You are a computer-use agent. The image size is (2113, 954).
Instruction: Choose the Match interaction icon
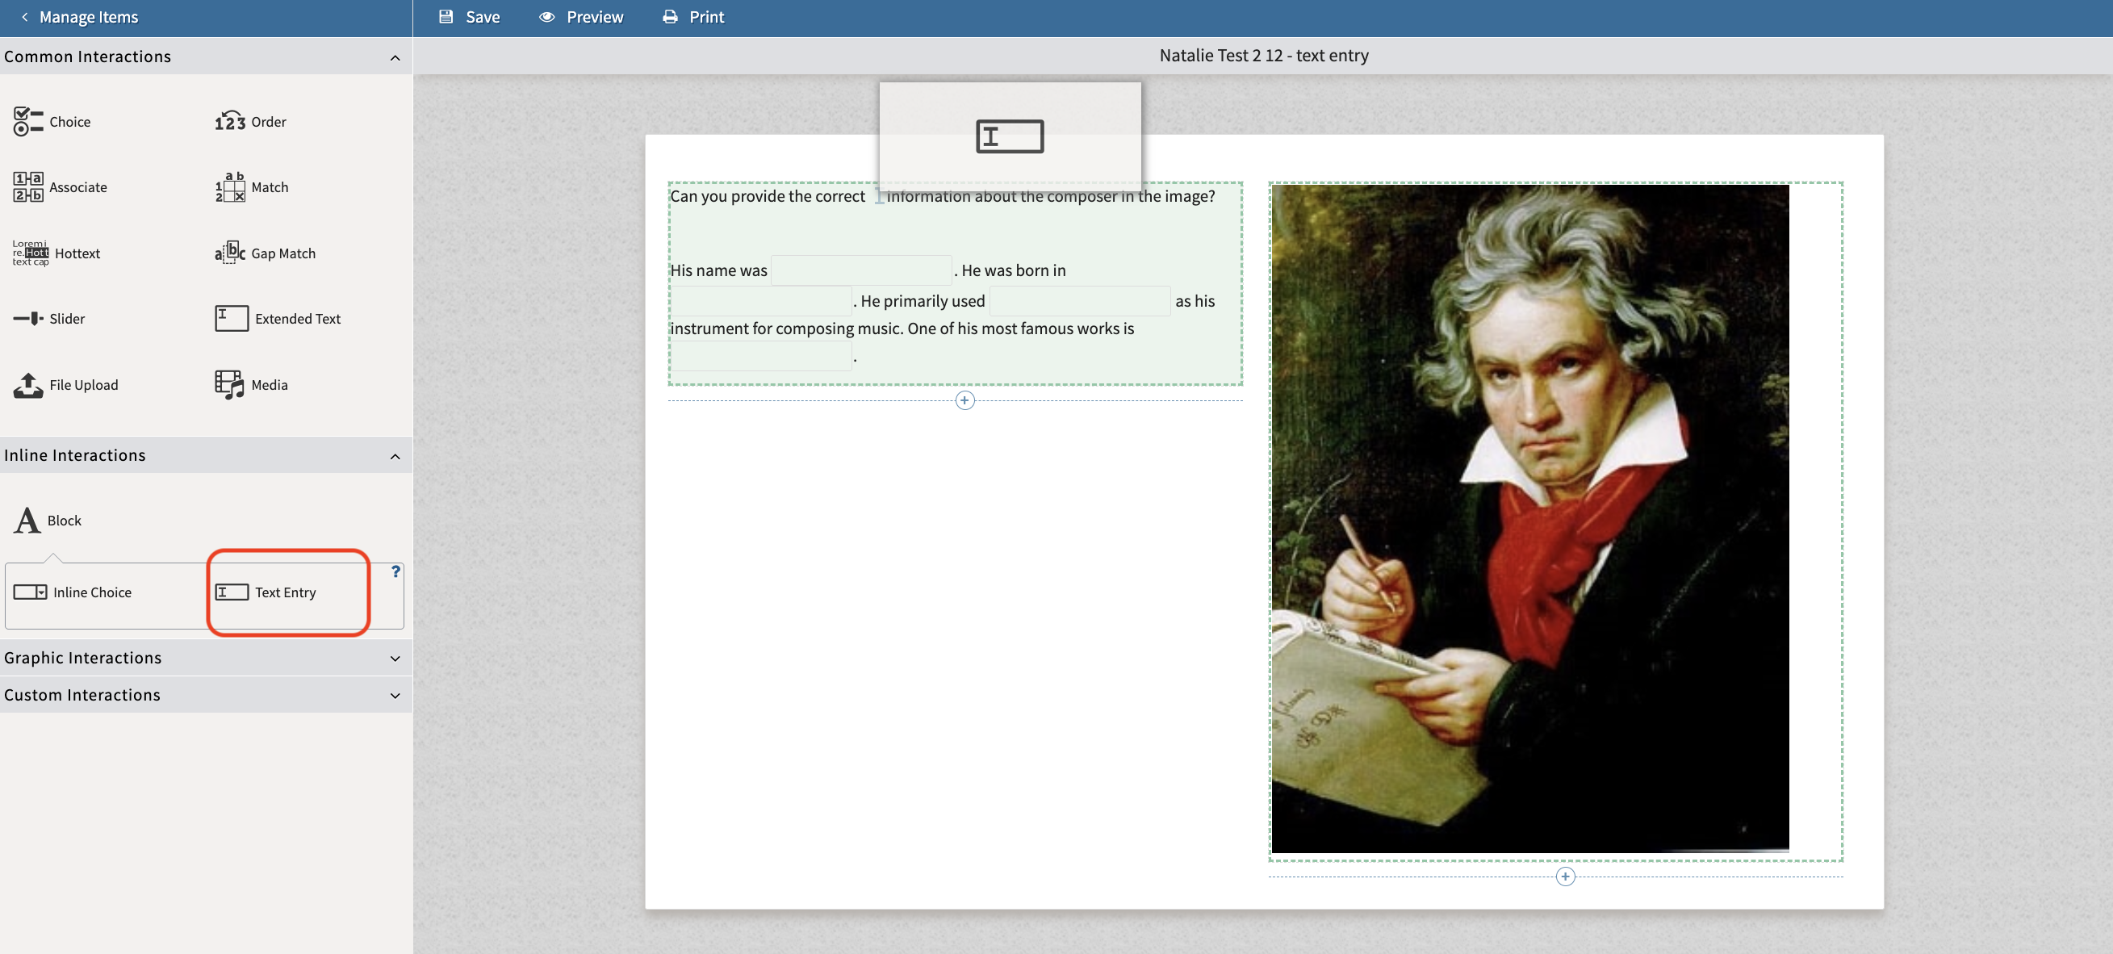pyautogui.click(x=230, y=187)
